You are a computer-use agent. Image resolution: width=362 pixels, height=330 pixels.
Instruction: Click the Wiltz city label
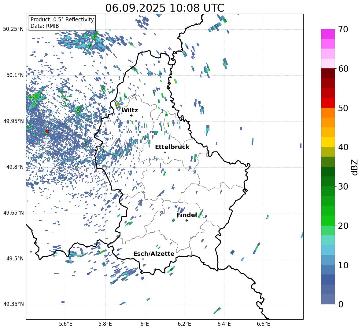130,111
